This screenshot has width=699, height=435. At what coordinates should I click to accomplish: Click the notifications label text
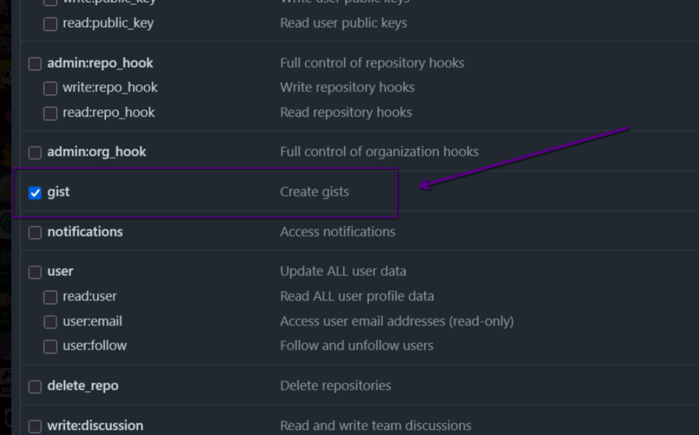85,231
